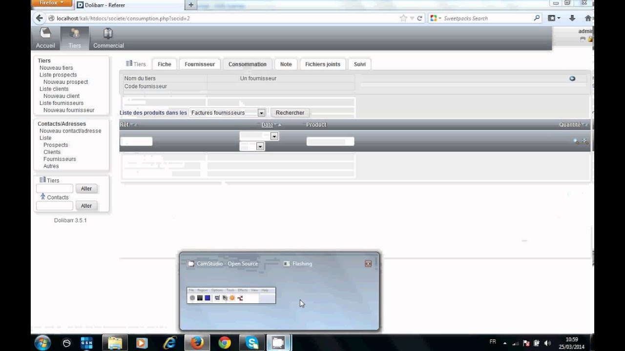Viewport: 625px width, 351px height.
Task: Open Nouveau client link
Action: 62,96
